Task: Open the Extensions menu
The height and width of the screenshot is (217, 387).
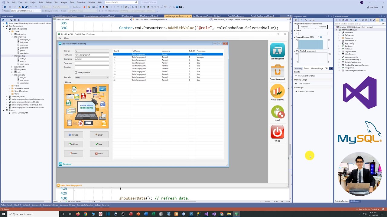Action: click(81, 2)
